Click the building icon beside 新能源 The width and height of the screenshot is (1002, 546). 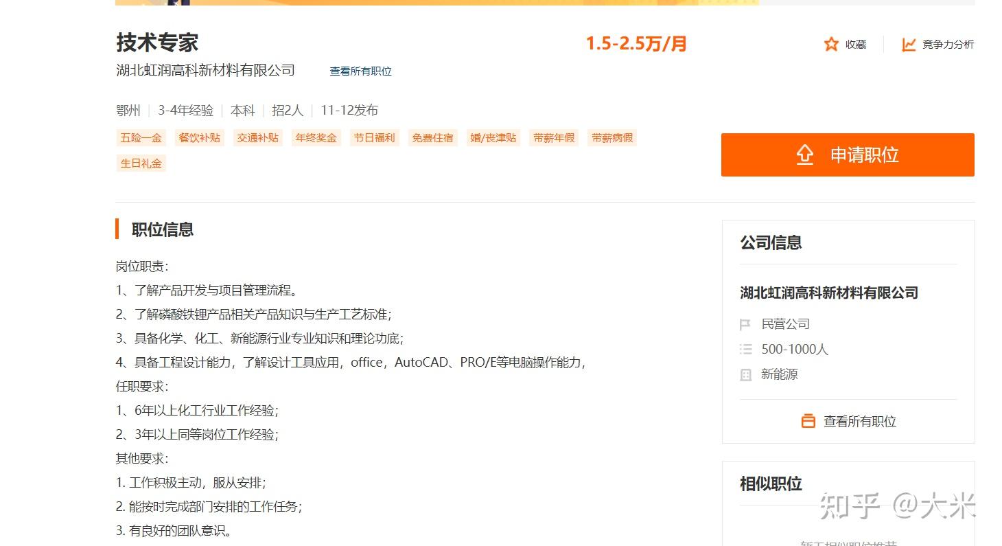click(x=745, y=374)
